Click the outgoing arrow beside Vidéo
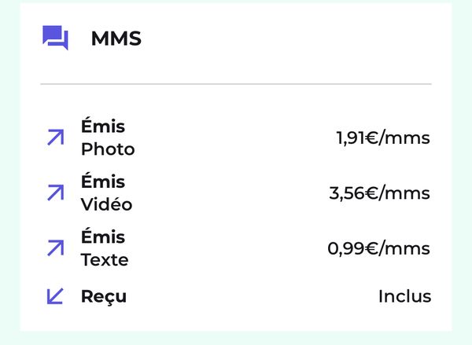The height and width of the screenshot is (345, 472). (55, 193)
